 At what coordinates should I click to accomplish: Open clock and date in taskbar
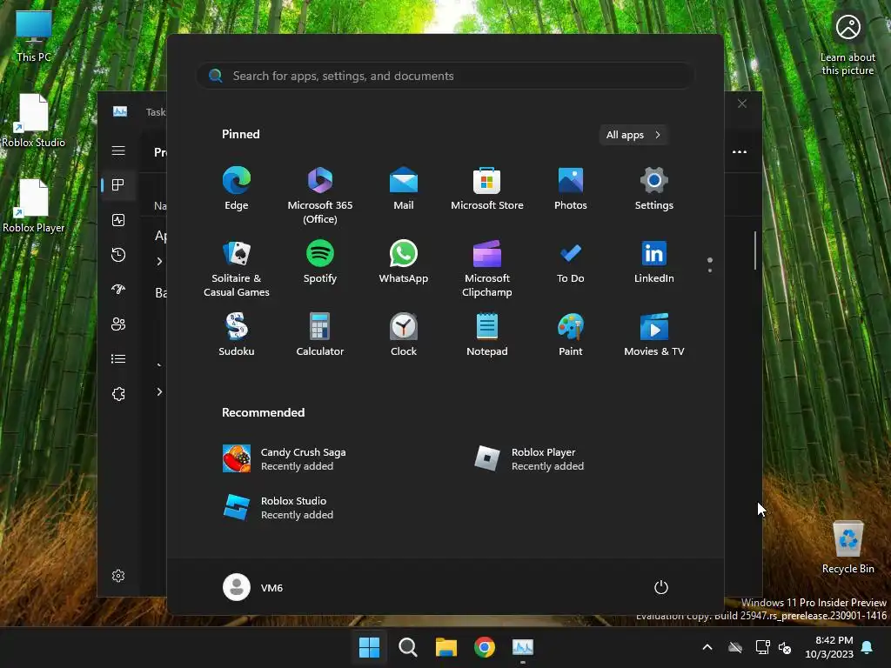tap(829, 647)
